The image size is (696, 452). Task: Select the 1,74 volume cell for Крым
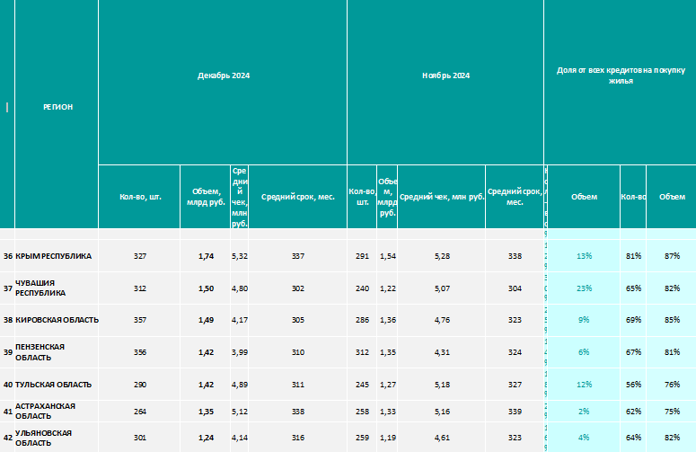coord(206,256)
